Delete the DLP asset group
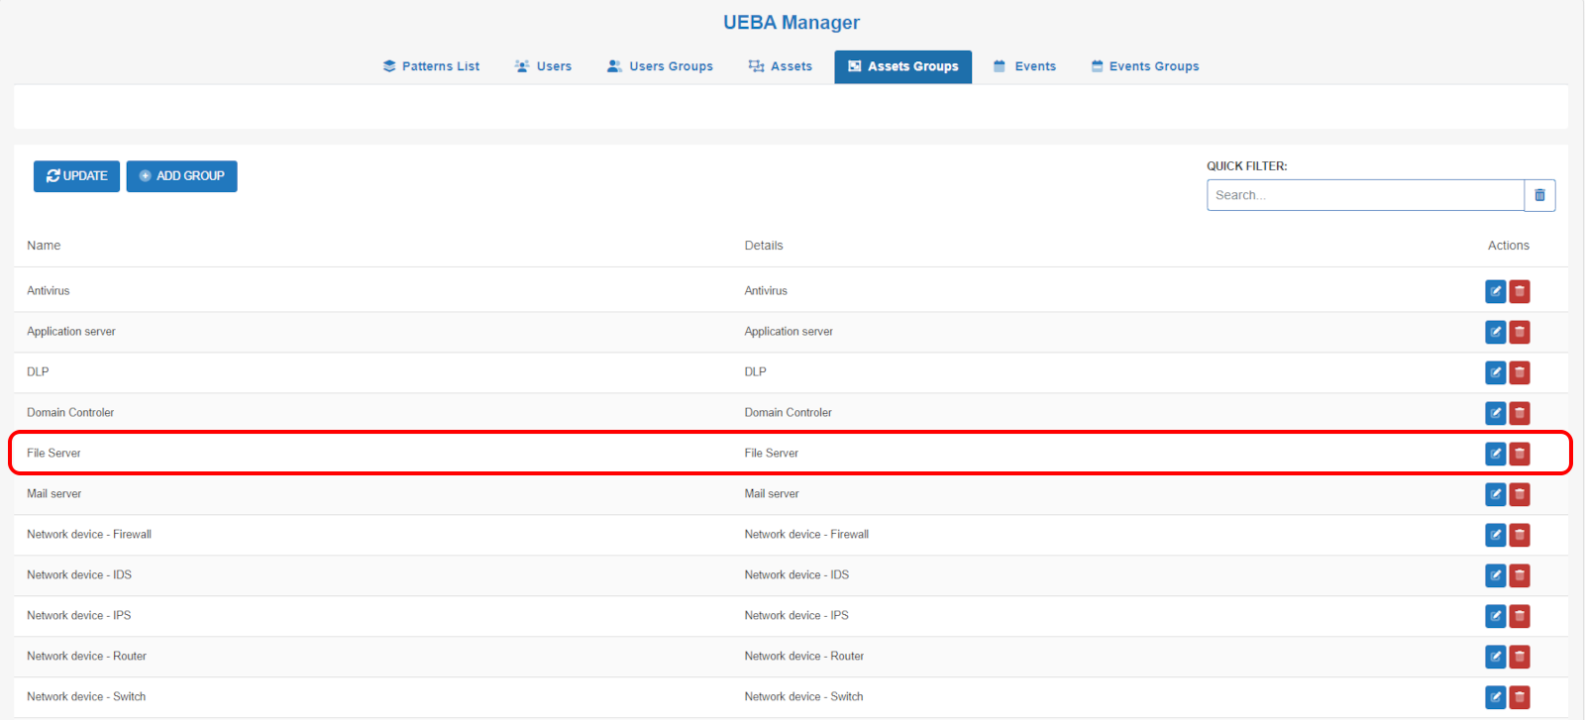Viewport: 1585px width, 720px height. coord(1520,372)
